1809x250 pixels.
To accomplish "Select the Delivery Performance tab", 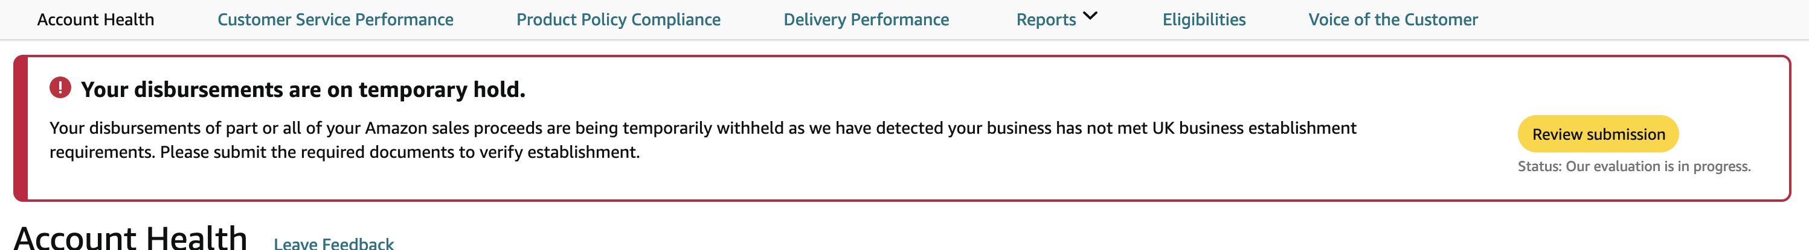I will click(x=866, y=20).
